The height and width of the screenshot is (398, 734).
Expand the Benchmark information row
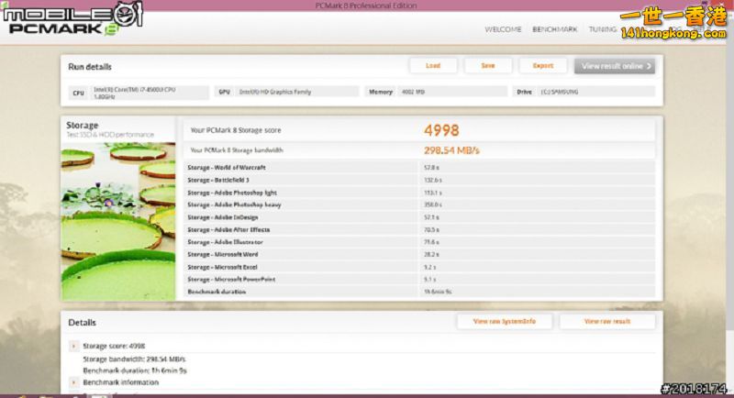click(73, 382)
